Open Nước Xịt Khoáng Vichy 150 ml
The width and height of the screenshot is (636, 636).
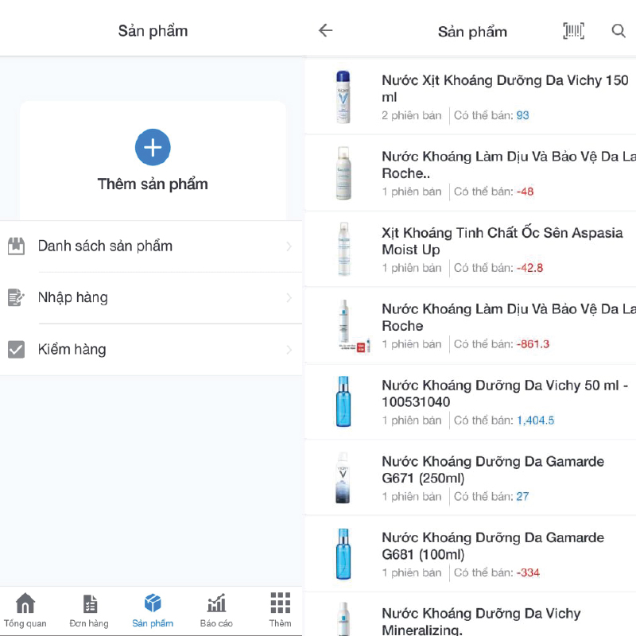coord(505,89)
